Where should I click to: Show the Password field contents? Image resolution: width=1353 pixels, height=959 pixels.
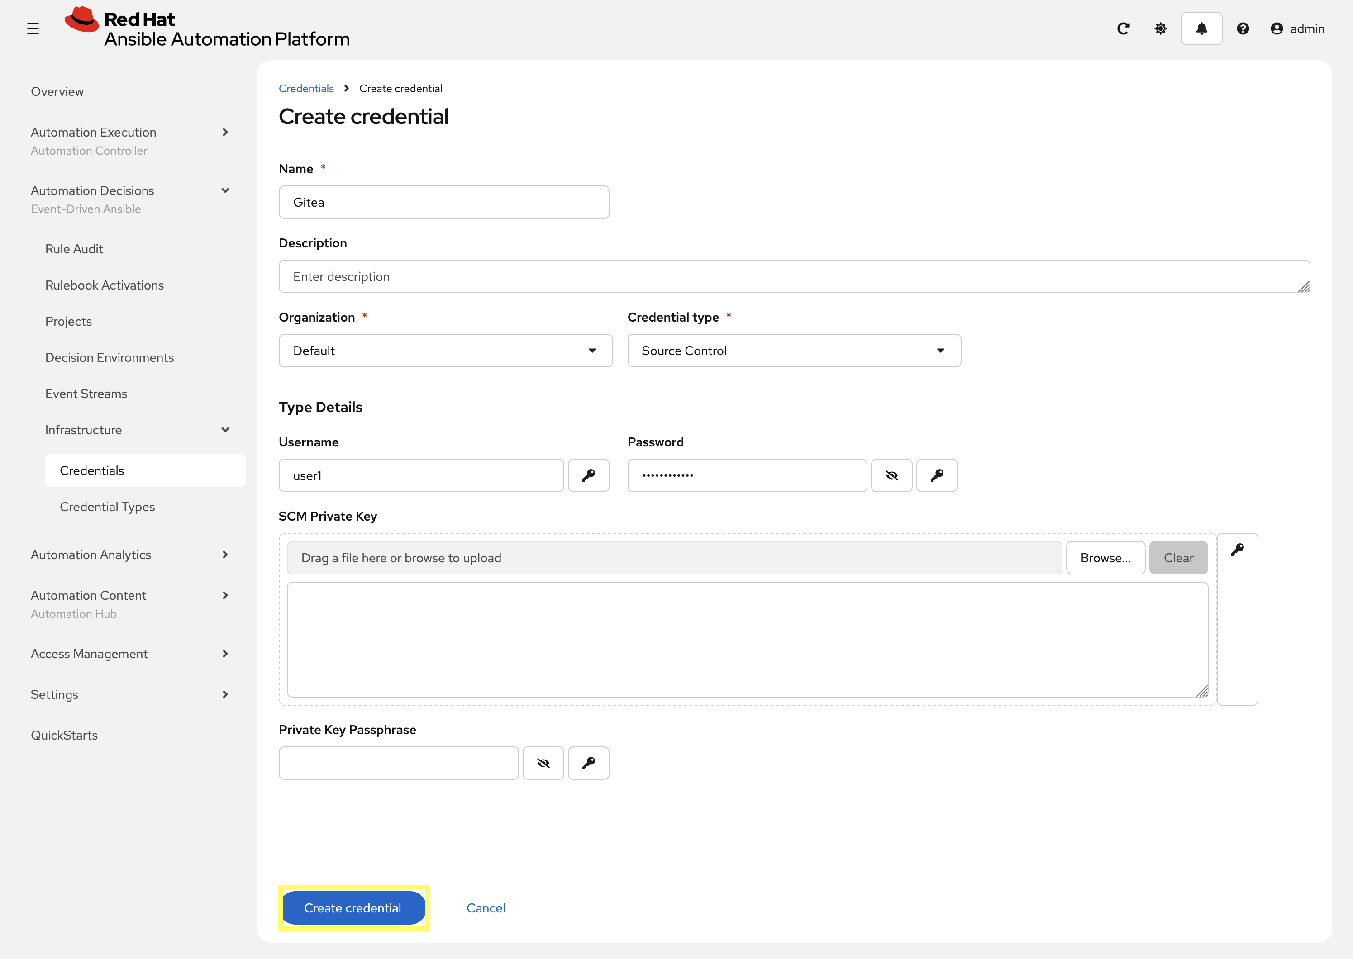[892, 475]
